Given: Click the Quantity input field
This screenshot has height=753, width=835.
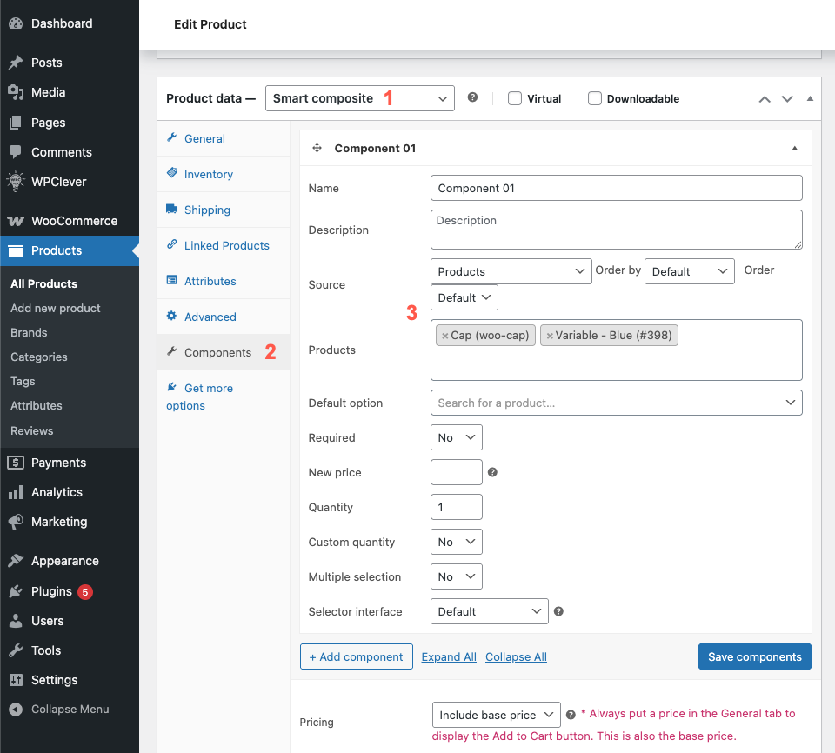Looking at the screenshot, I should pyautogui.click(x=457, y=507).
